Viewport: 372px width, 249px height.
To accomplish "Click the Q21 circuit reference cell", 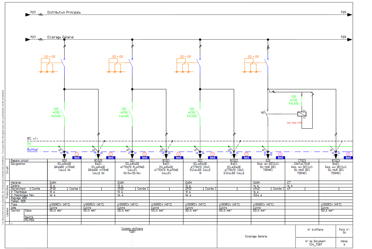I will pos(132,160).
